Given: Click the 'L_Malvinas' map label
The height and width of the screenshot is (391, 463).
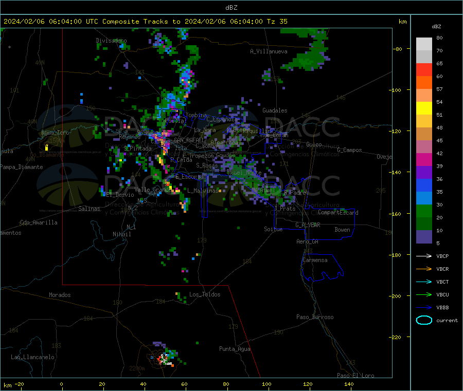Looking at the screenshot, I should pos(203,191).
